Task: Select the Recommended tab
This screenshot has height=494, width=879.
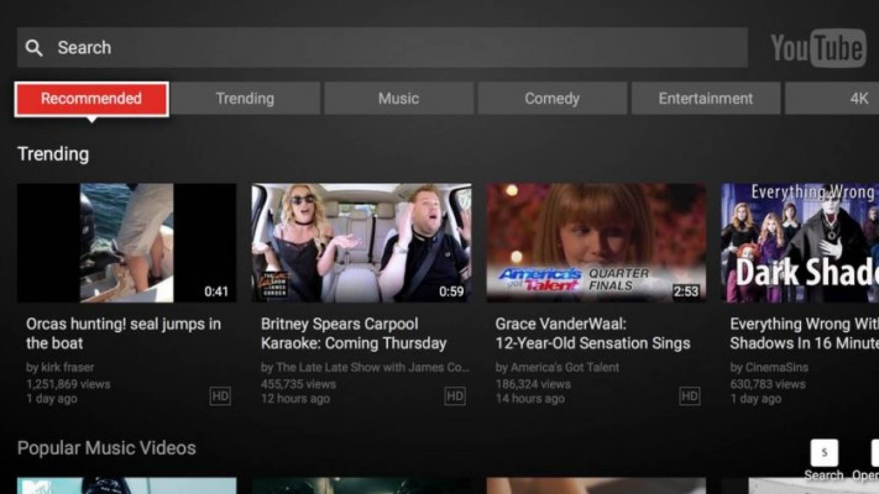Action: coord(92,99)
